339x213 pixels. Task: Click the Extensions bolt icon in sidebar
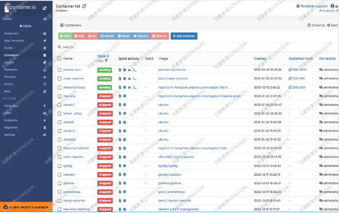pos(44,106)
